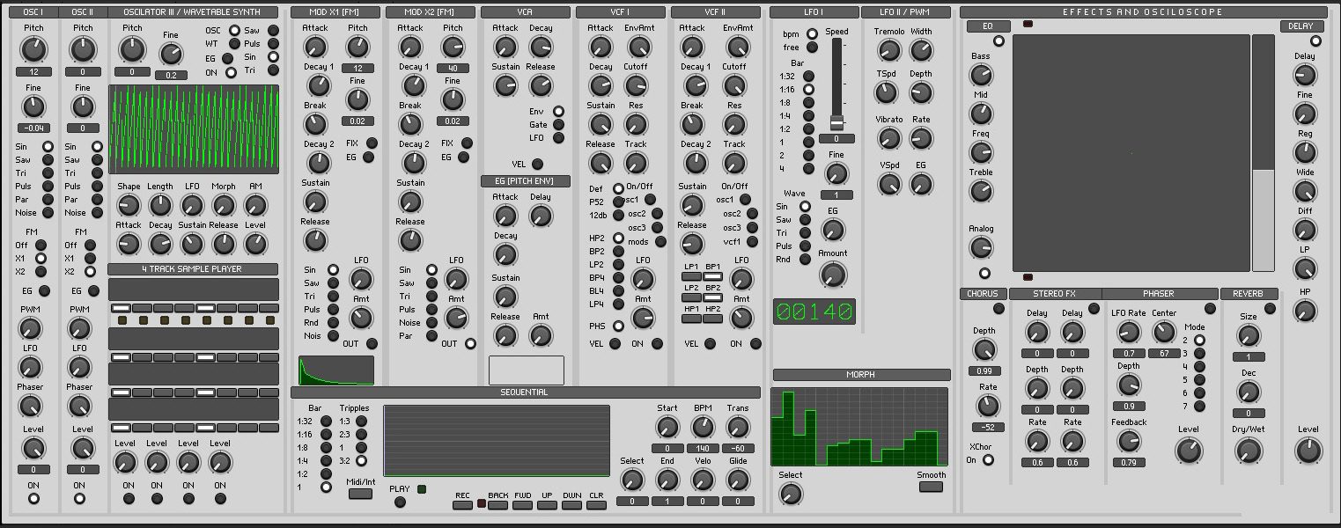Click the LFO I Speed slider handle
This screenshot has width=1341, height=528.
(x=836, y=121)
